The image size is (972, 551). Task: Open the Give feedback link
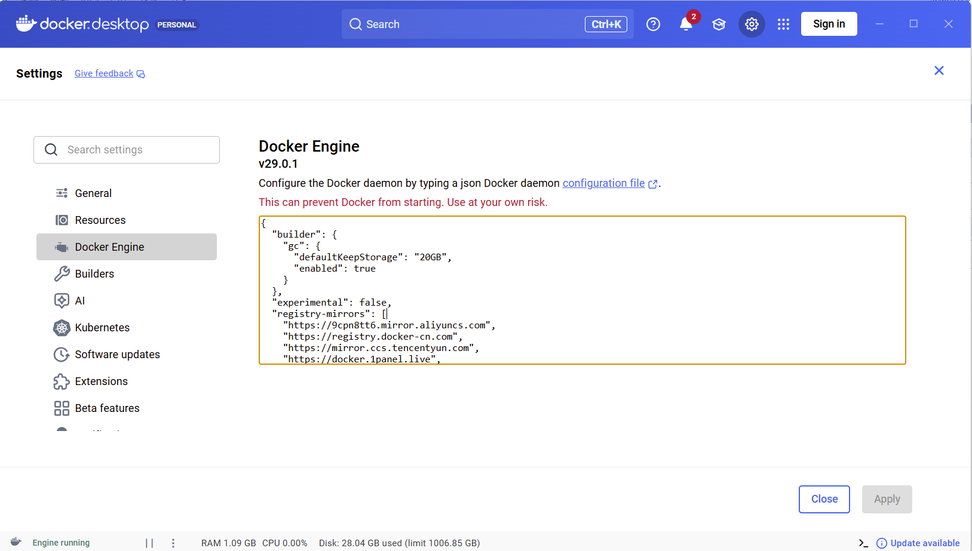[104, 73]
